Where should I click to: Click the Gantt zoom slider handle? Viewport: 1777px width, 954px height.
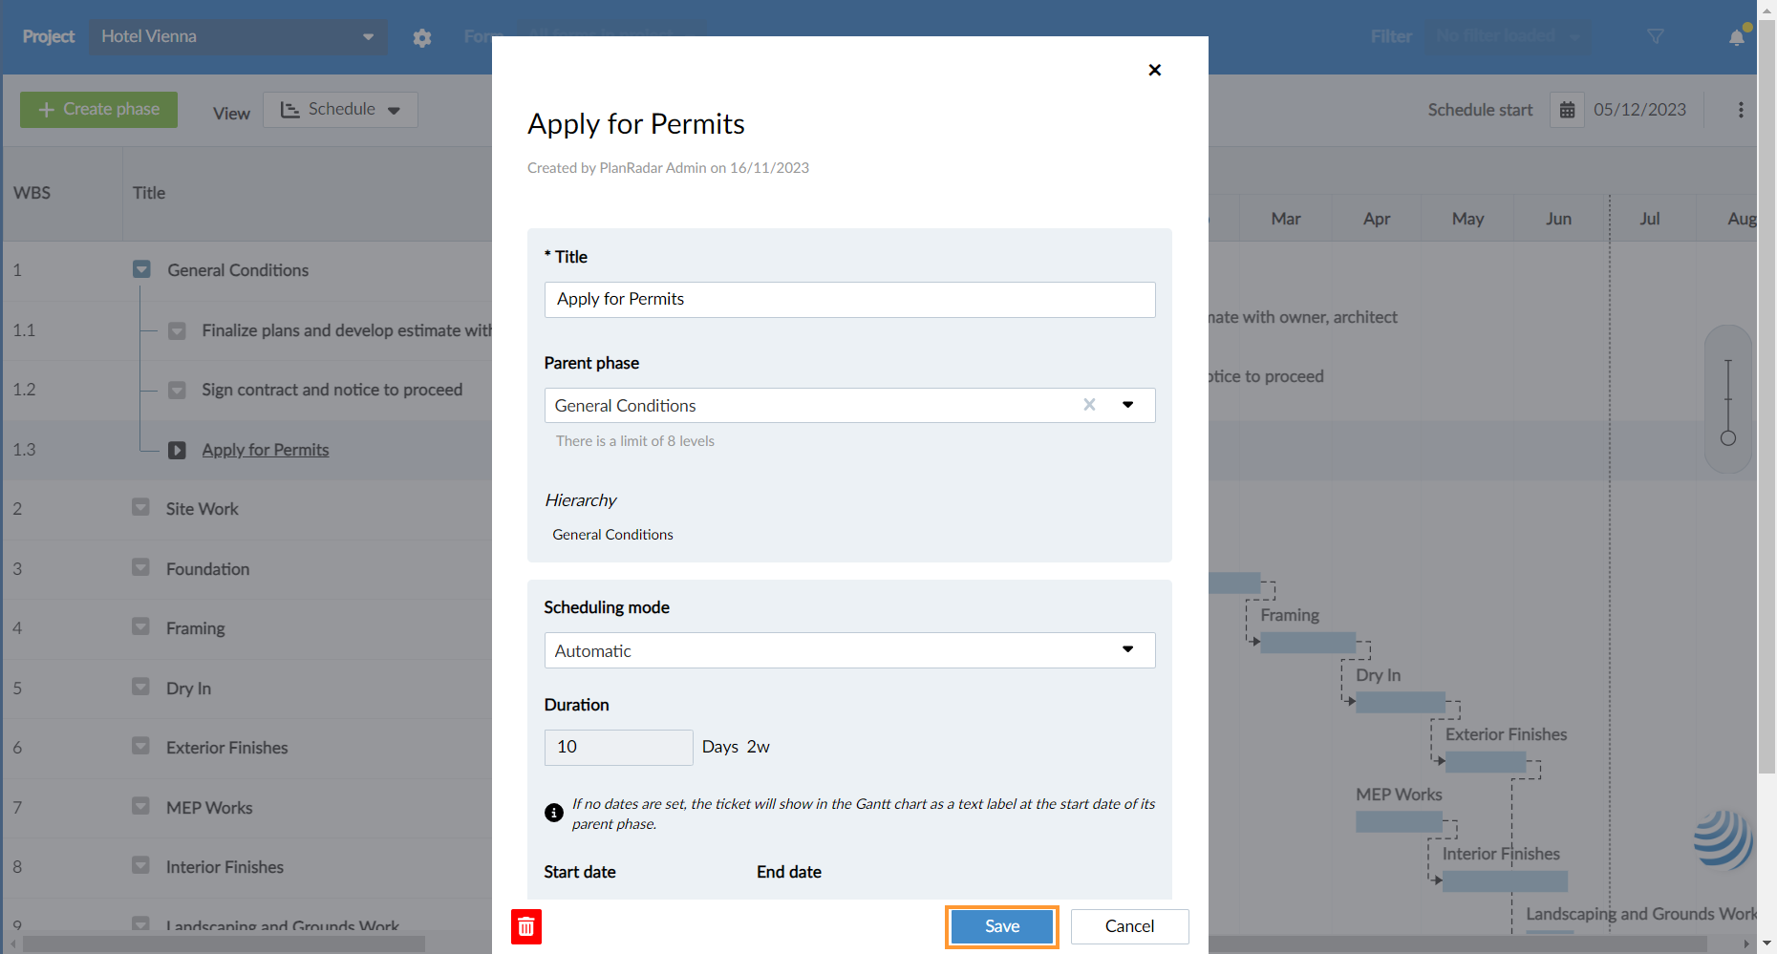pyautogui.click(x=1727, y=438)
